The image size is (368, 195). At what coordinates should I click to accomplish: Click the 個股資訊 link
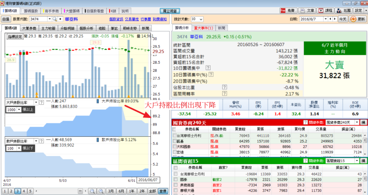click(116, 19)
